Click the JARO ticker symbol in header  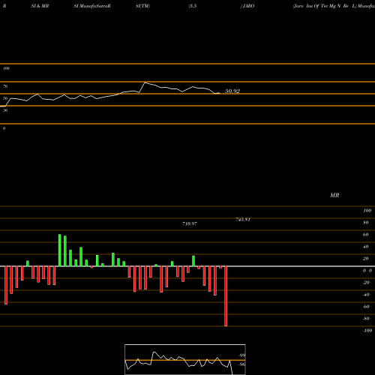coord(248,6)
